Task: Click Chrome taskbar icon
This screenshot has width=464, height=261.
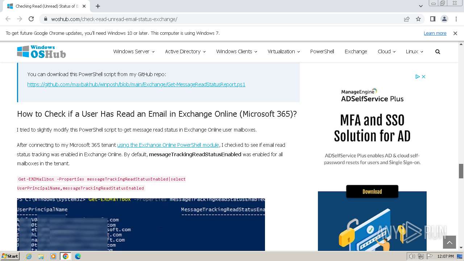Action: (x=65, y=256)
